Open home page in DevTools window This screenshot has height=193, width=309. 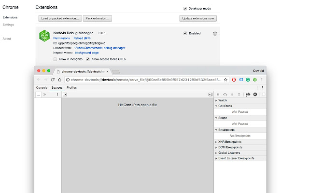coord(60,80)
